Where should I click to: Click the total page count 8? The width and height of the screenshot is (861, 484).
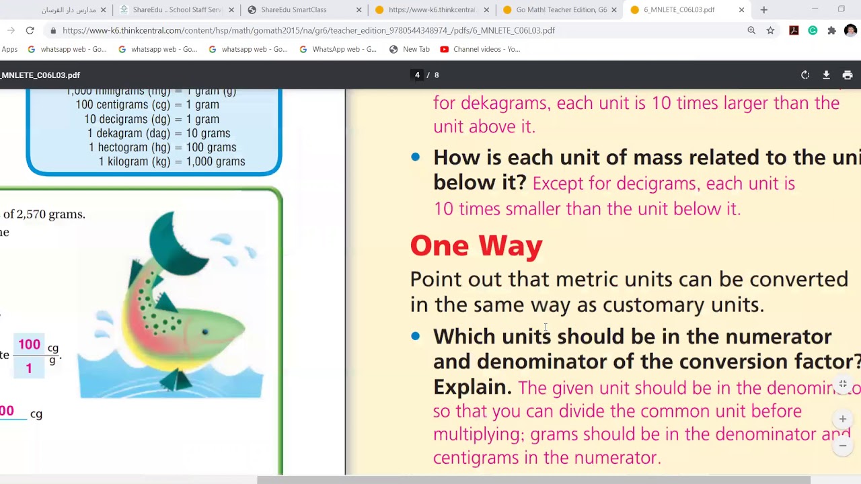(x=437, y=75)
